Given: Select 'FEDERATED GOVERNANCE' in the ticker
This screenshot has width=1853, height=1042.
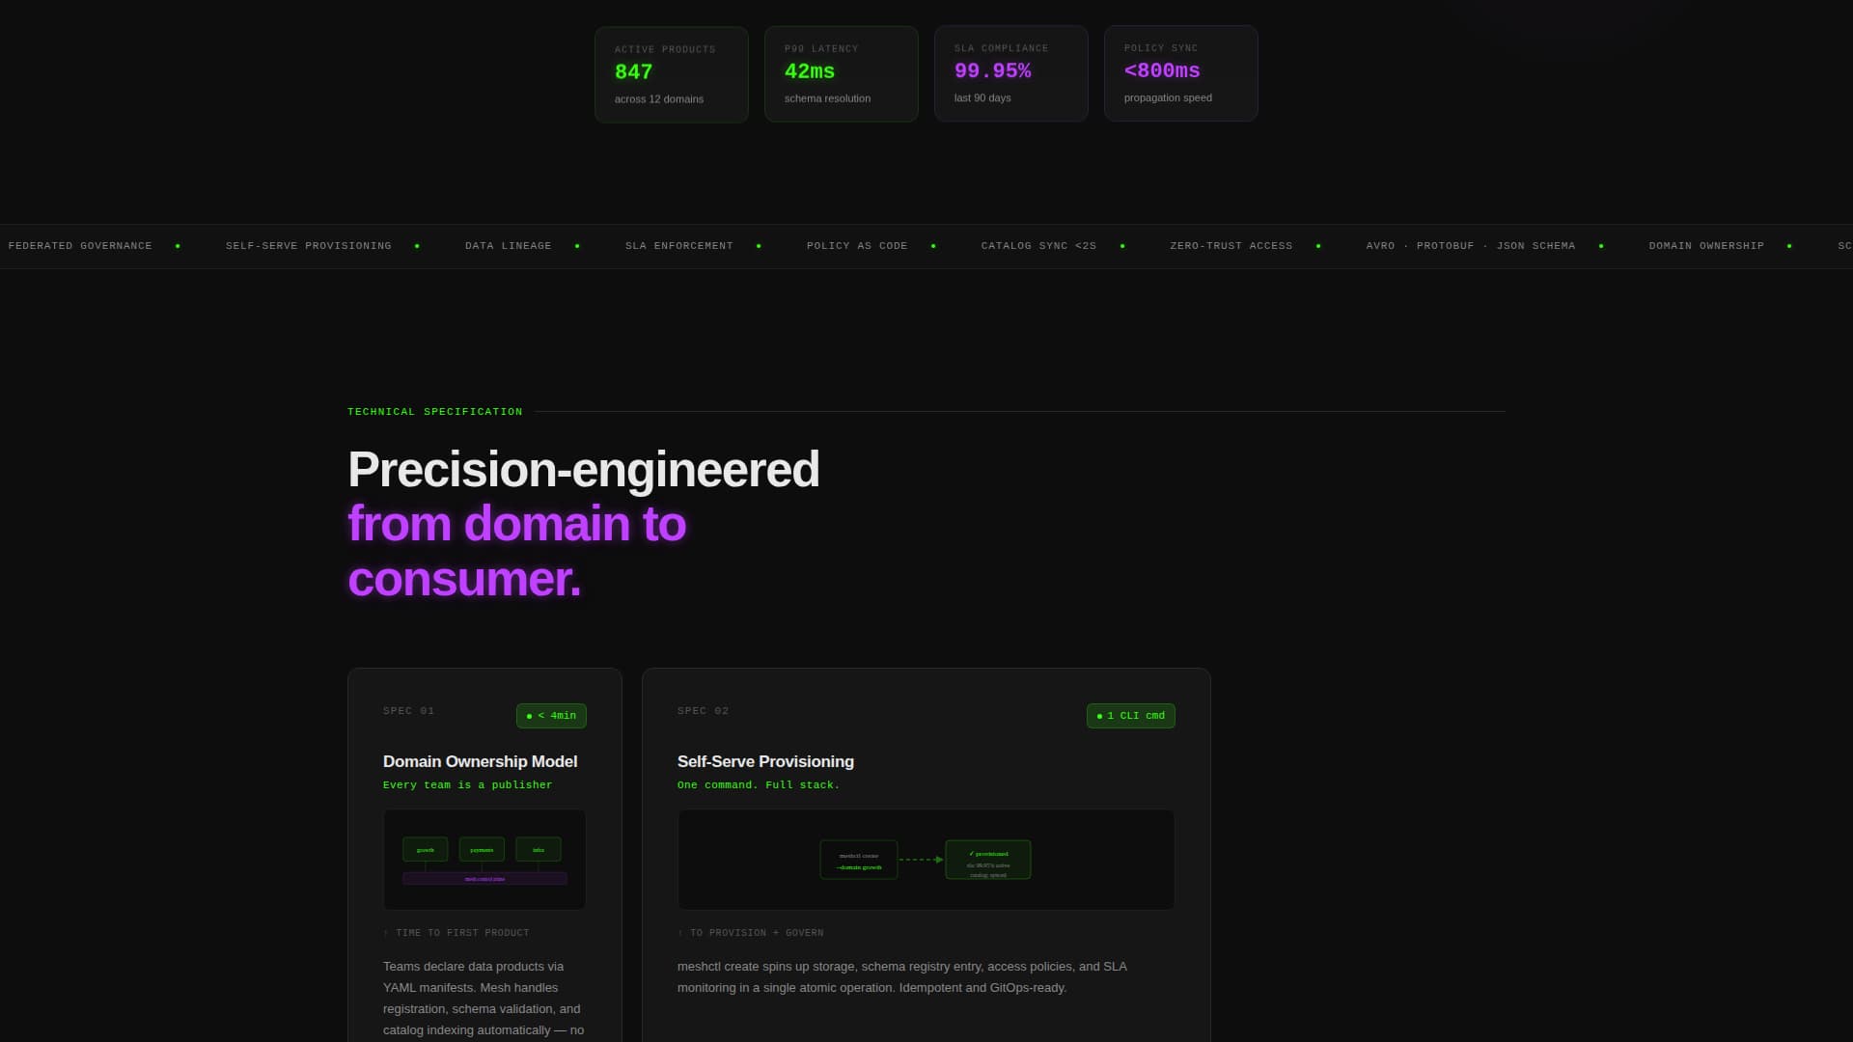Looking at the screenshot, I should pyautogui.click(x=80, y=246).
